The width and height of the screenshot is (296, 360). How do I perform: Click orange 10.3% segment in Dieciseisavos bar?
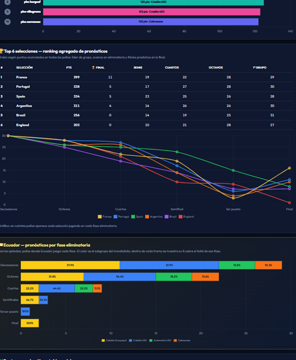click(x=268, y=265)
